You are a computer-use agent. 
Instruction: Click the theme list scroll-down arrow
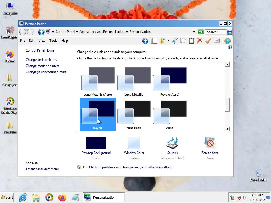tap(227, 129)
